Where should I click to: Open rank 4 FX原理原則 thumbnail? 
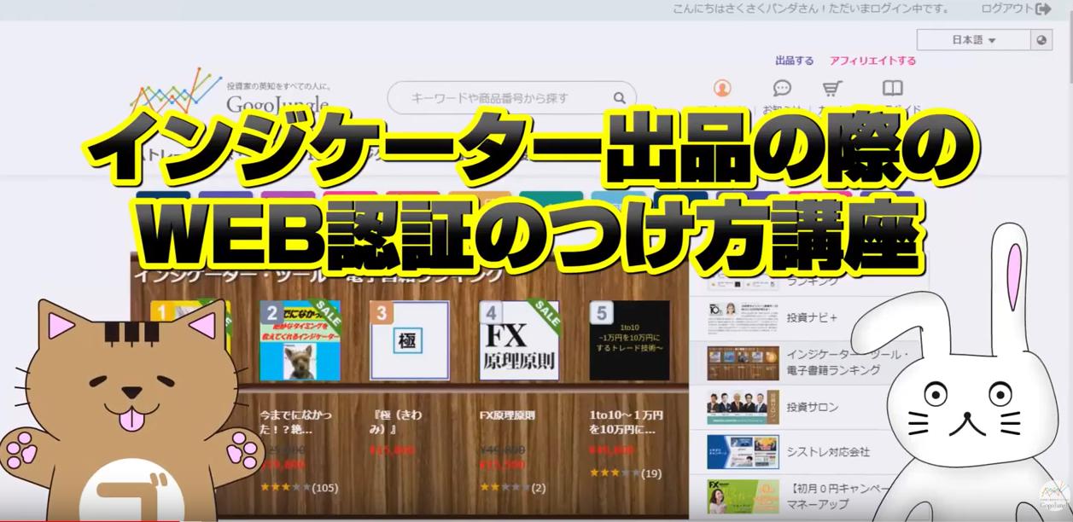(519, 340)
